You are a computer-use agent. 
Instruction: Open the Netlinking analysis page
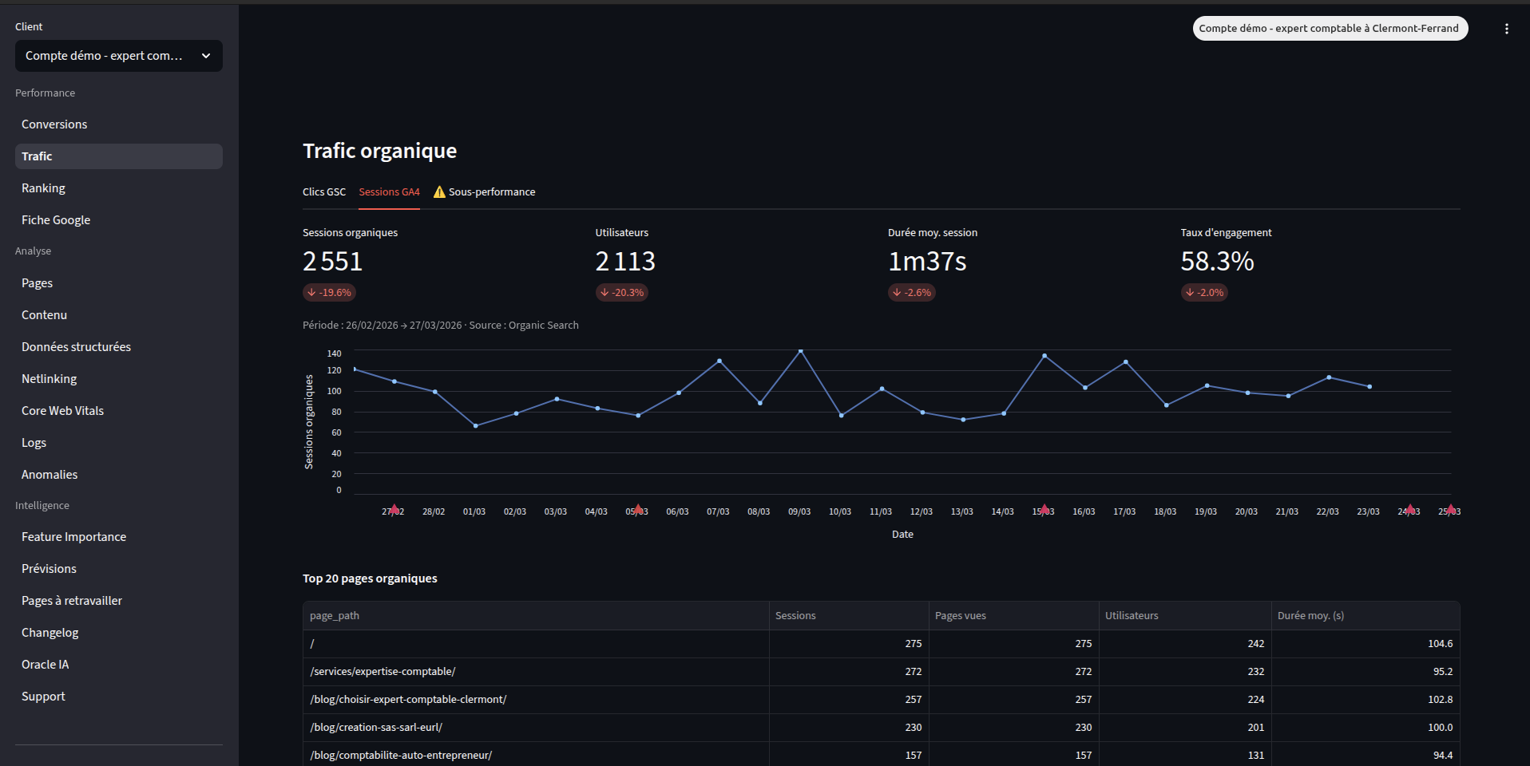pos(49,378)
